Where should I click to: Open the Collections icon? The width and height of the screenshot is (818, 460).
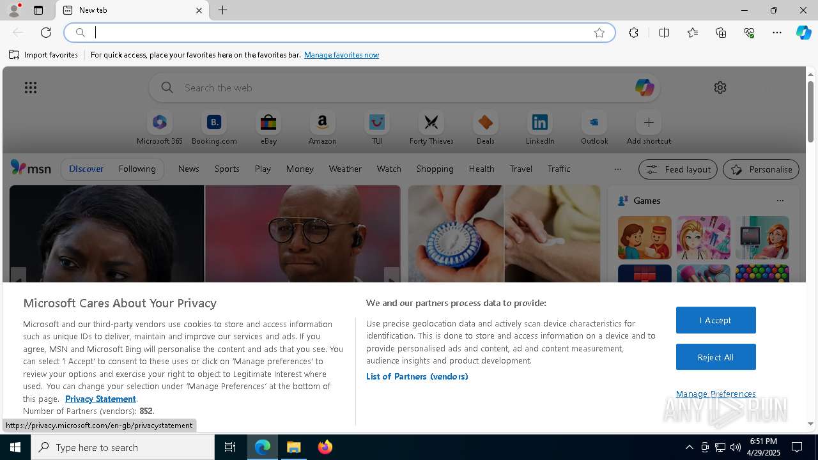tap(721, 33)
